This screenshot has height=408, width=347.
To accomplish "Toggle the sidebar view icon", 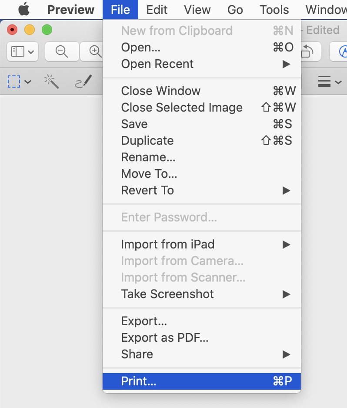I will click(x=18, y=51).
